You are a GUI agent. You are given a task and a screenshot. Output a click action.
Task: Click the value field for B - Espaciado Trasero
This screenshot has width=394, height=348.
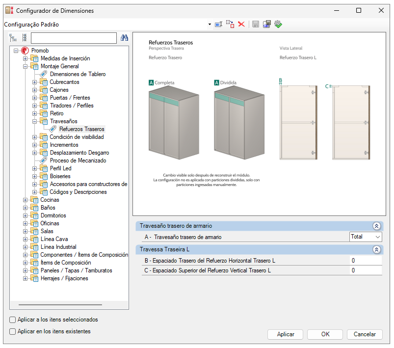click(366, 261)
